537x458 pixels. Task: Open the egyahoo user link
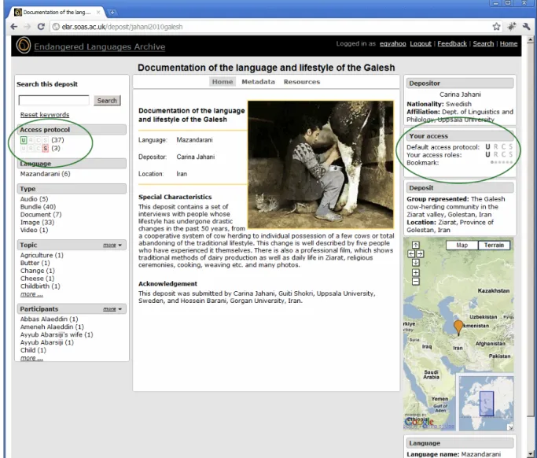tap(393, 43)
